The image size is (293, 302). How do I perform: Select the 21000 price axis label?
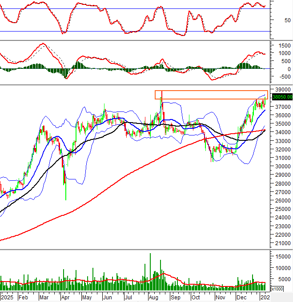[282, 244]
